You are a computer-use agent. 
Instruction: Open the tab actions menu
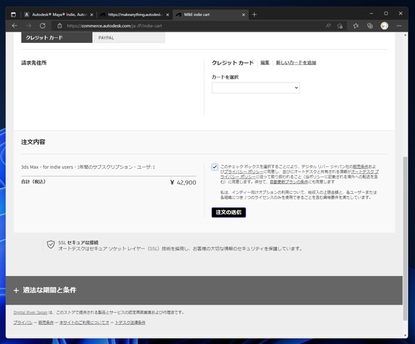14,15
